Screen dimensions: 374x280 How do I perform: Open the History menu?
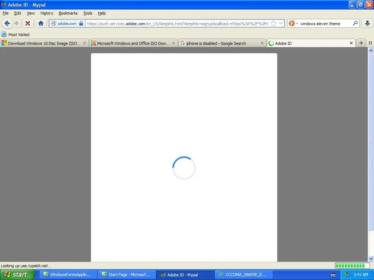(47, 13)
